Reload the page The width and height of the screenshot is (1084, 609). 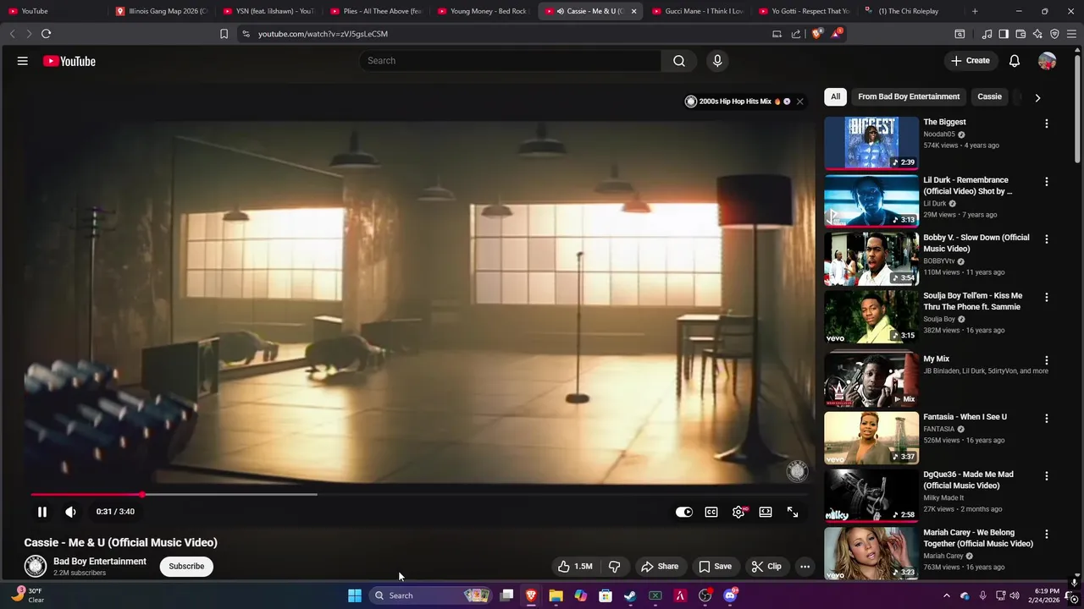tap(46, 34)
